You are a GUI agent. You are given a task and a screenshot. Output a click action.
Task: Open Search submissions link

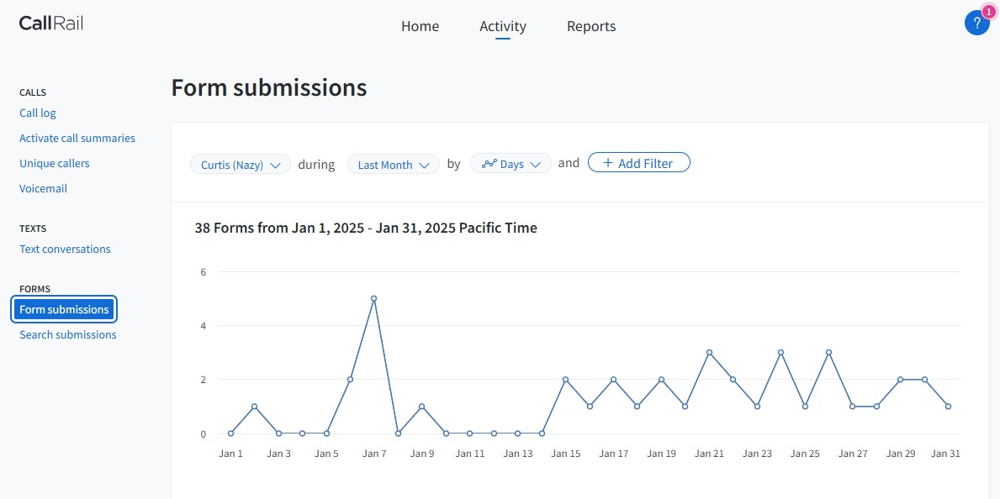click(x=67, y=334)
